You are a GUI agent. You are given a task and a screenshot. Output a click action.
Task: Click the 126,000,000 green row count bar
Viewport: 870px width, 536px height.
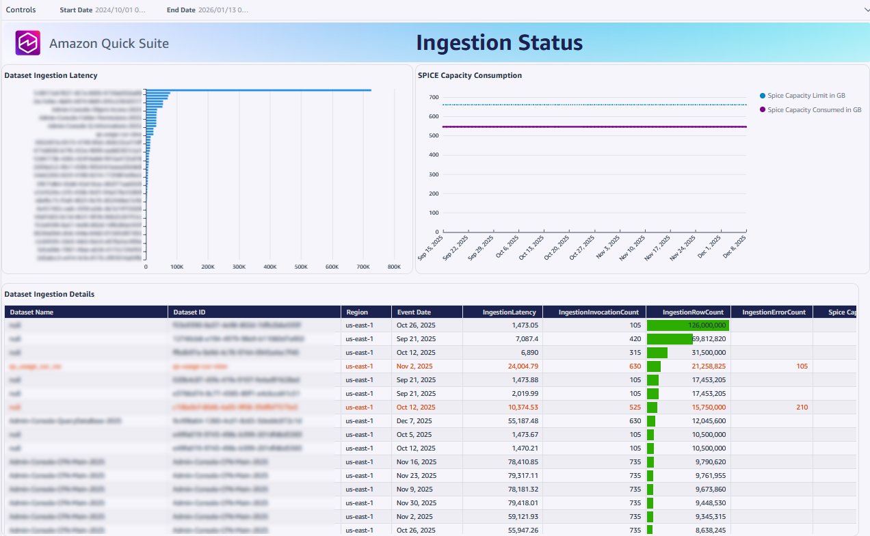687,325
